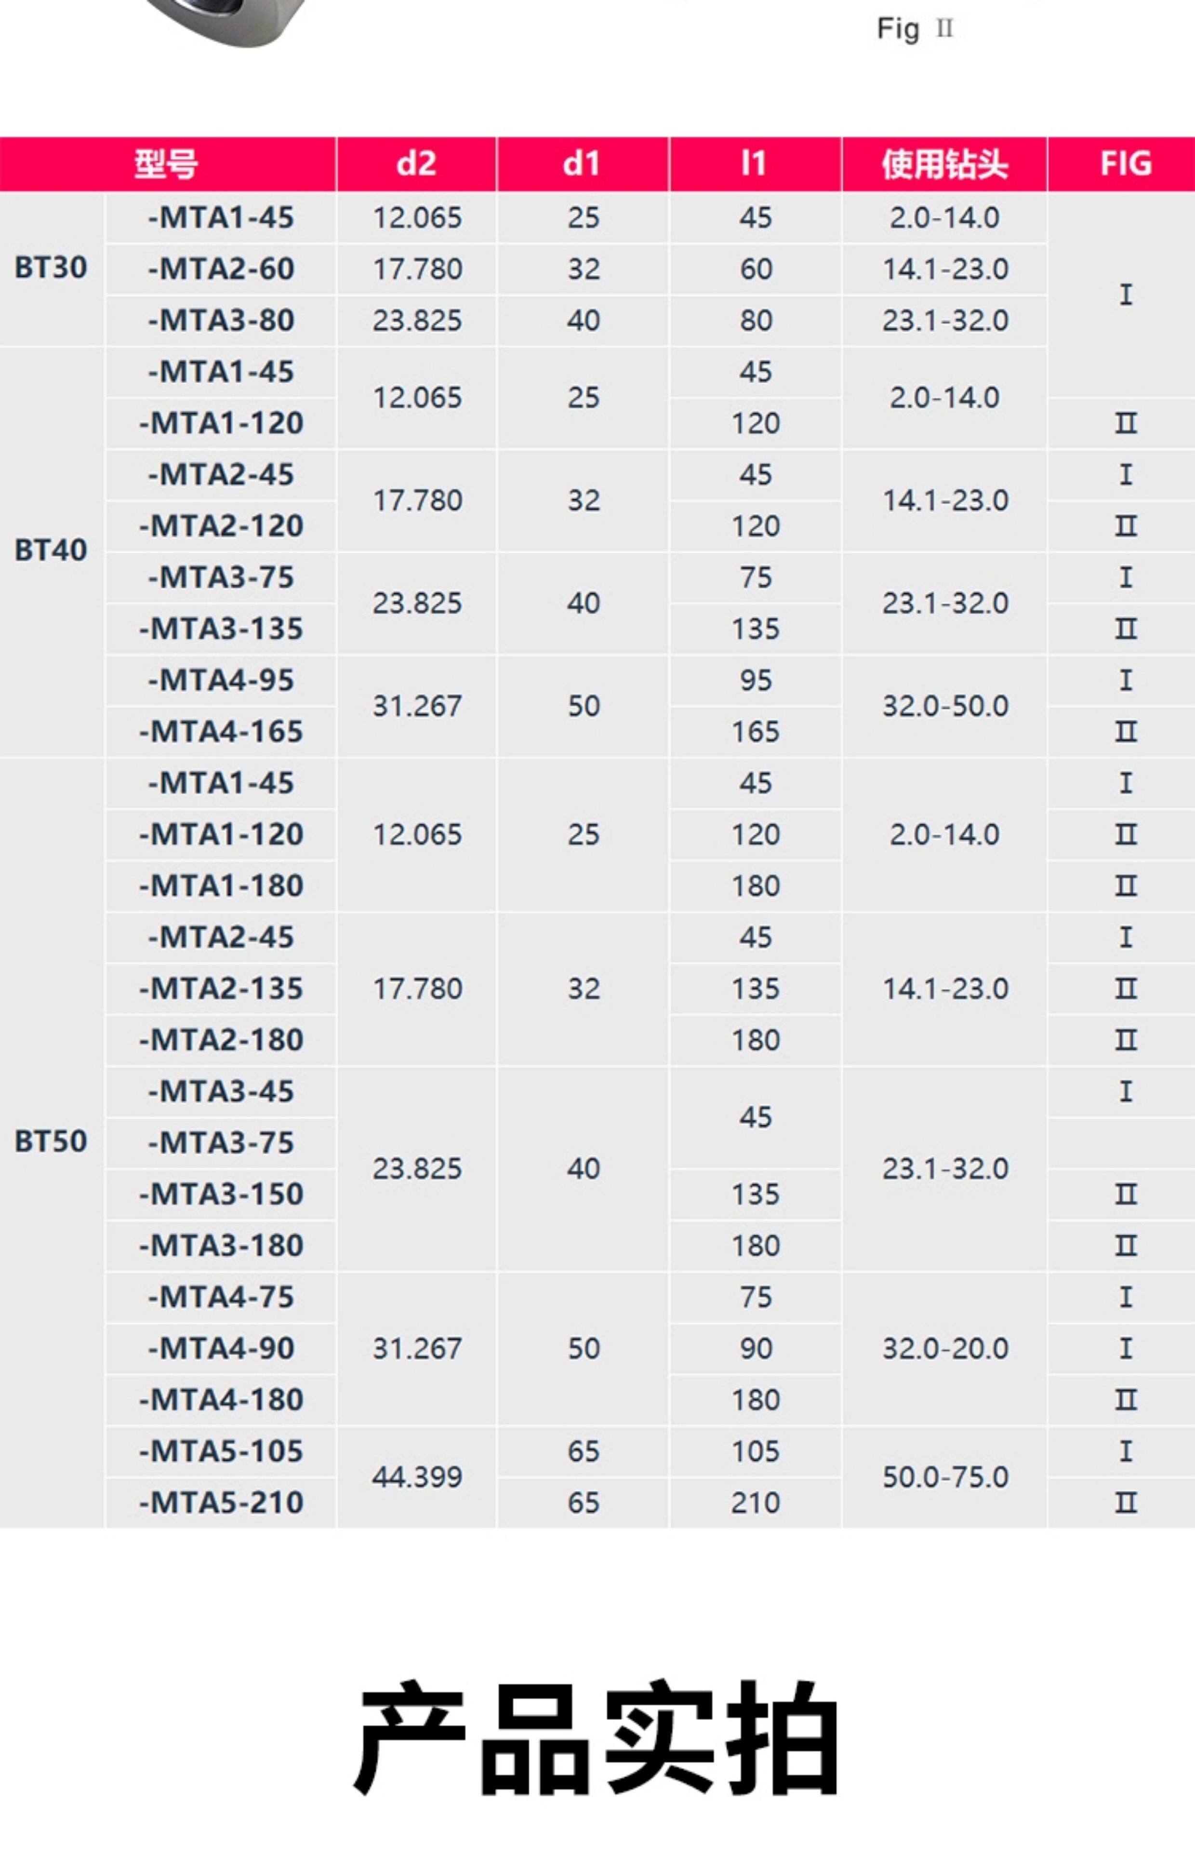
Task: Click the -MTA2-60 model cell
Action: point(221,269)
